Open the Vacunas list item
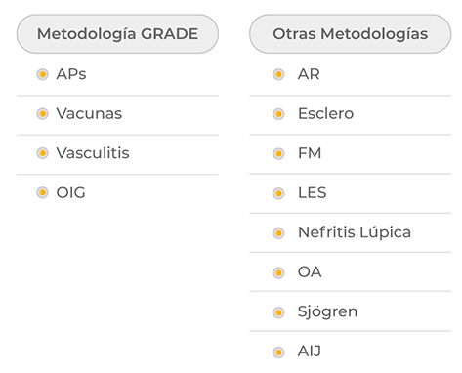Image resolution: width=462 pixels, height=373 pixels. [89, 114]
